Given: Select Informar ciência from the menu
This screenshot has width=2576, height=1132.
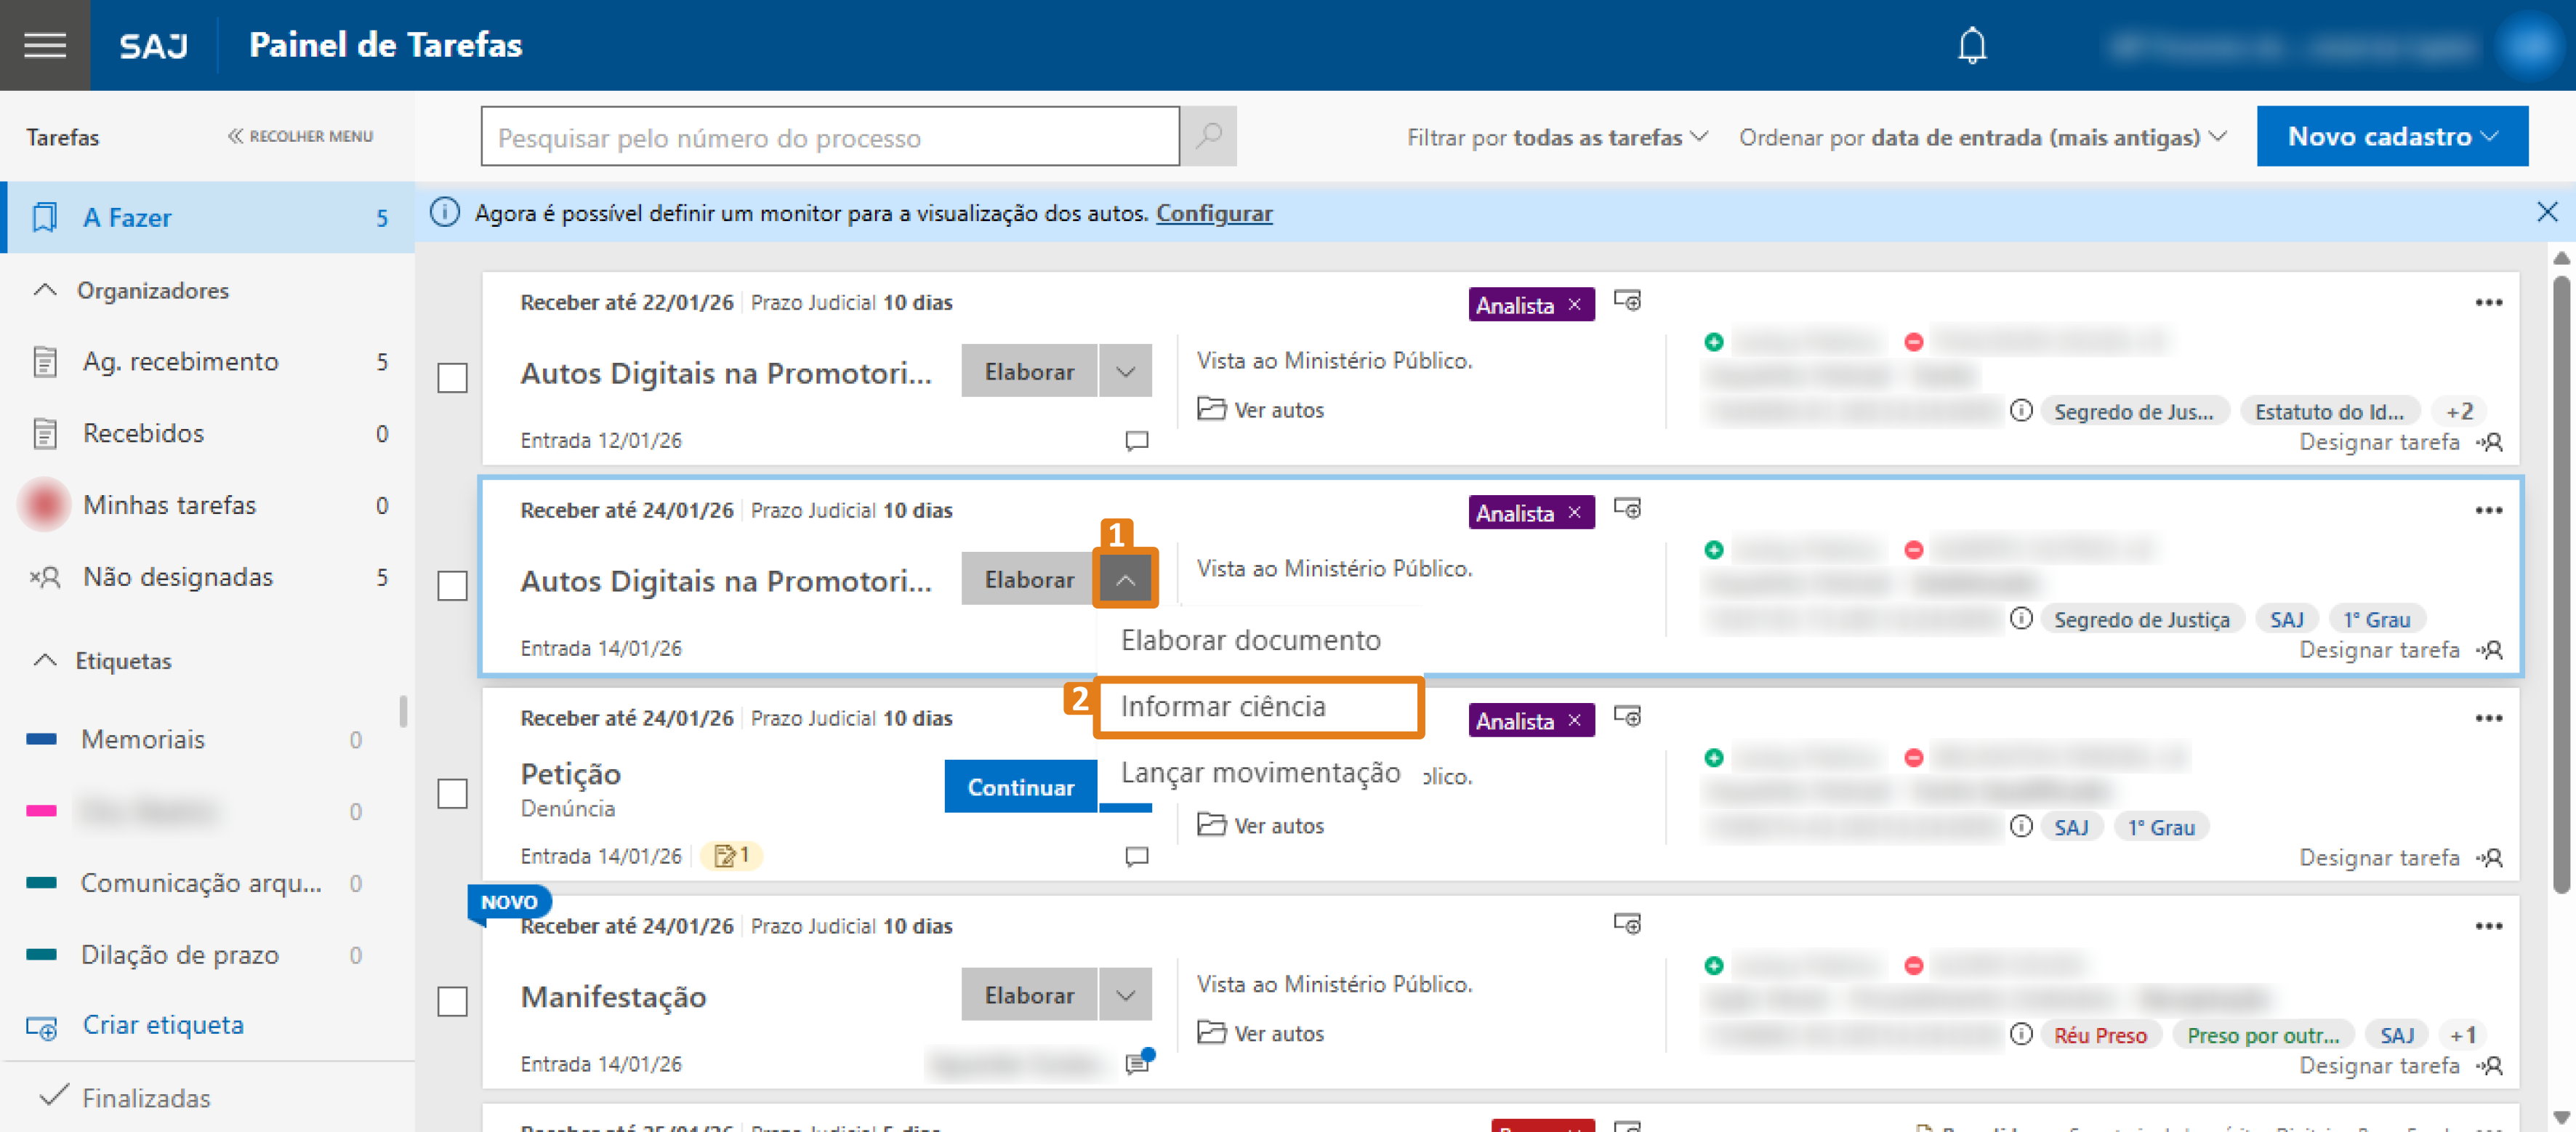Looking at the screenshot, I should click(x=1222, y=706).
